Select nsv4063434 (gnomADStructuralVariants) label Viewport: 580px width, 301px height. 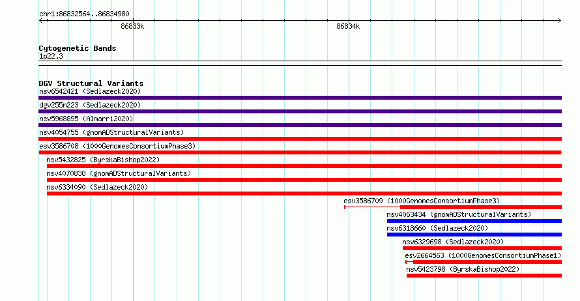(x=459, y=214)
